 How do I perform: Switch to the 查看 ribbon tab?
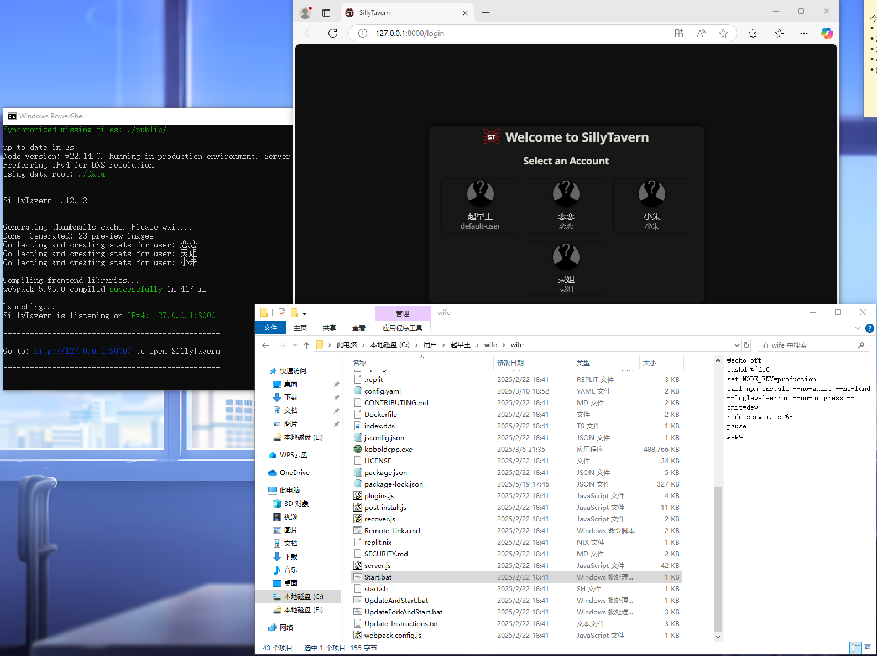tap(359, 328)
